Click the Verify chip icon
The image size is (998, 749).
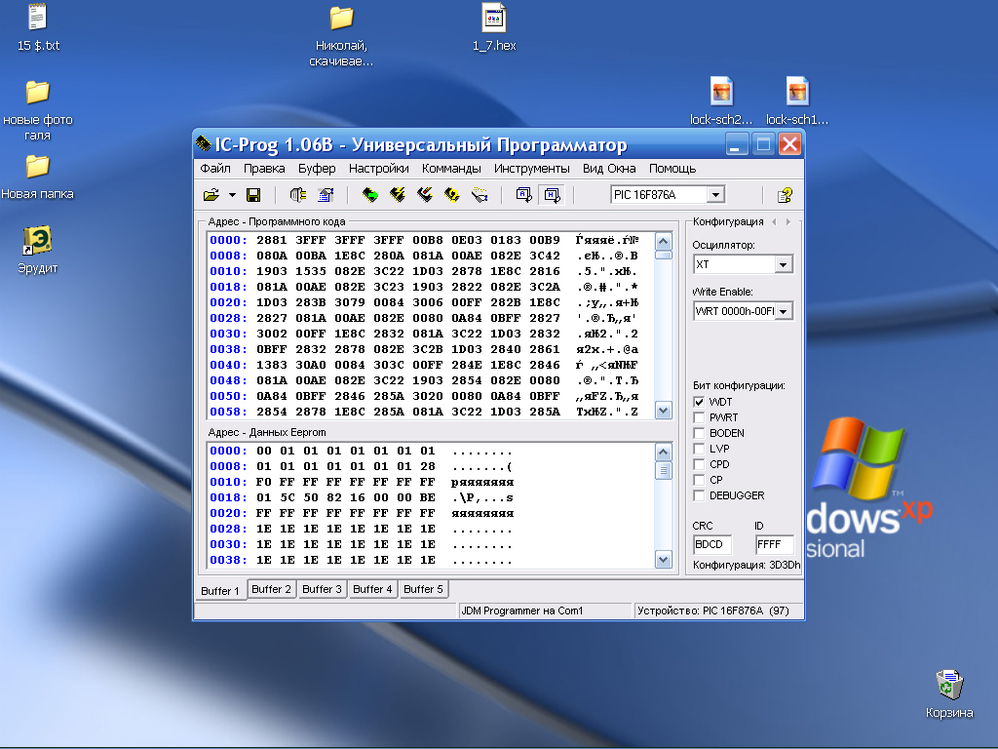click(452, 195)
